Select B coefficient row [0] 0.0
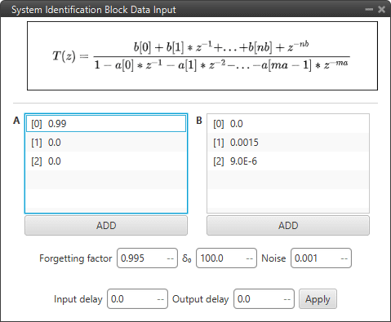 288,124
